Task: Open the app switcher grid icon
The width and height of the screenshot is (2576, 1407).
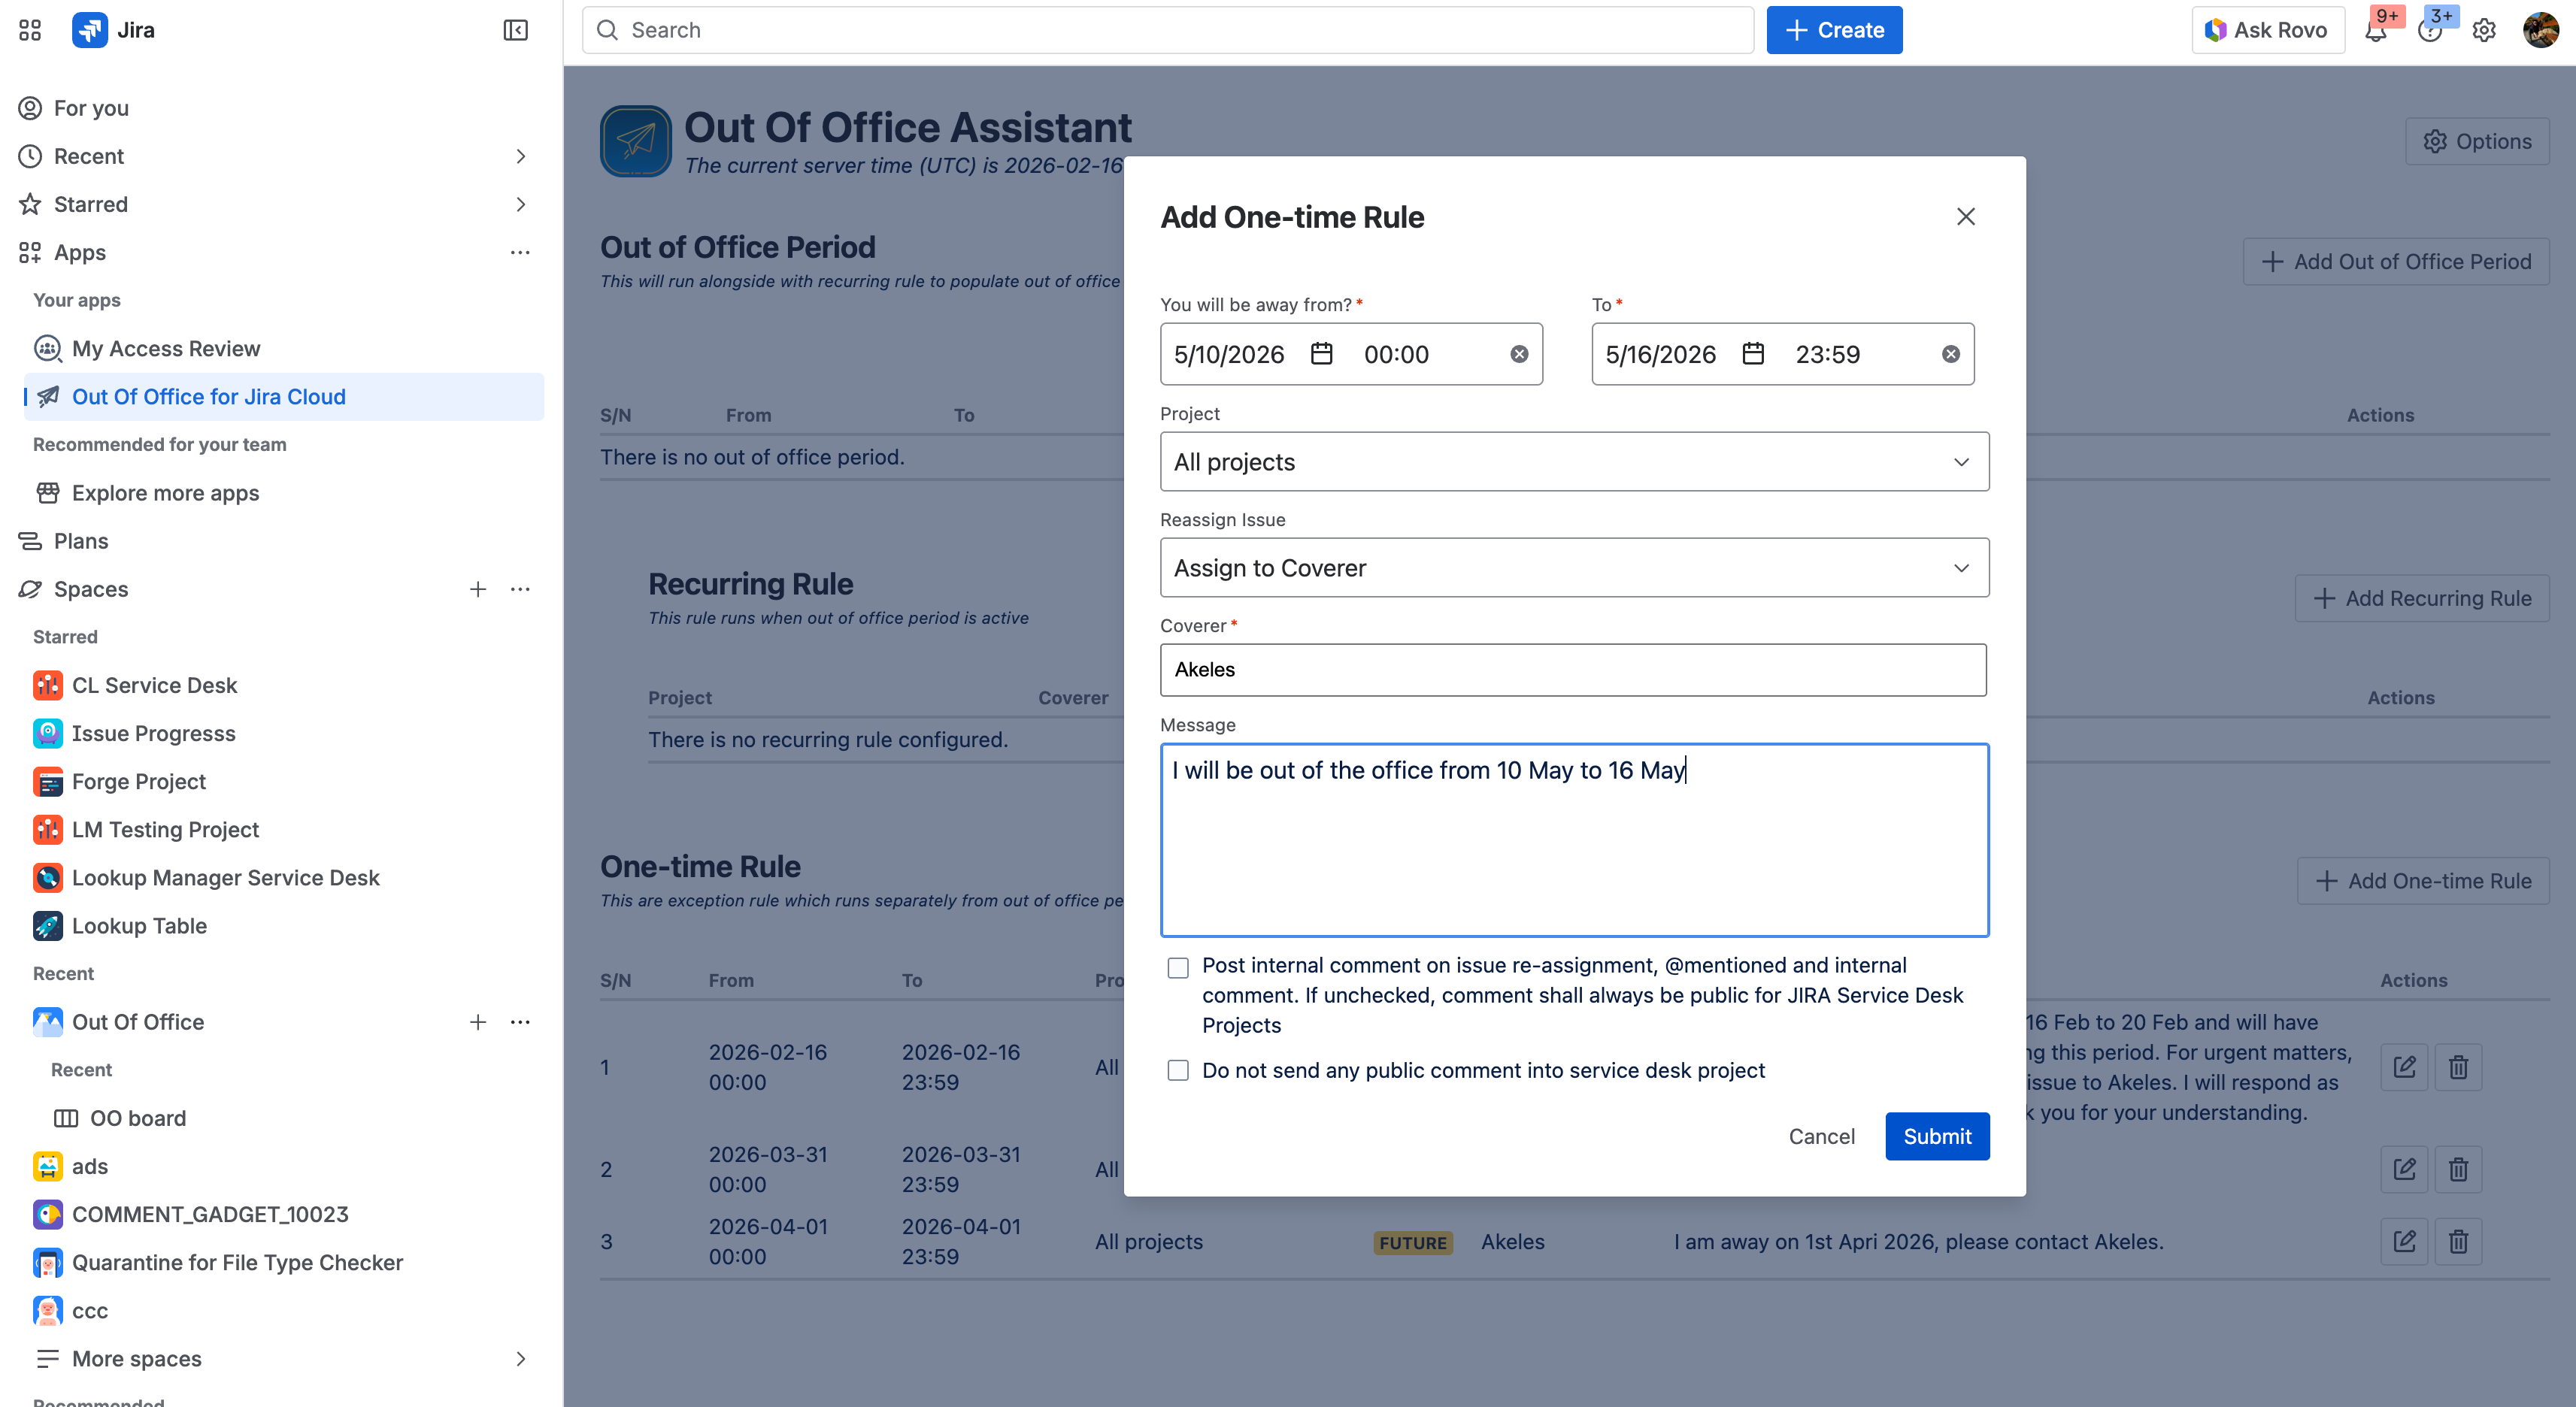Action: [x=30, y=30]
